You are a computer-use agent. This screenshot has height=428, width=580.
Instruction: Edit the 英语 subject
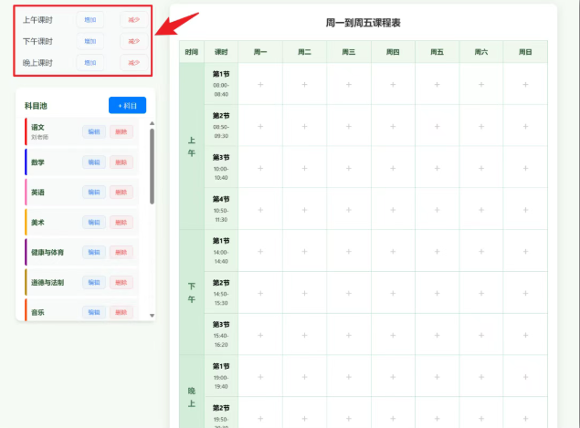(93, 193)
